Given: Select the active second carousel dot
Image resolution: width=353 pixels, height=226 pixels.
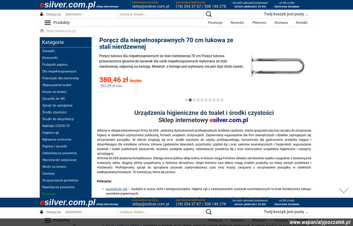Looking at the screenshot, I should 190,100.
